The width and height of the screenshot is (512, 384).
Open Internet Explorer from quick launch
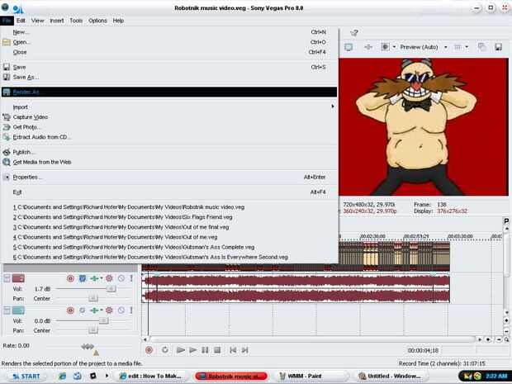(x=63, y=376)
